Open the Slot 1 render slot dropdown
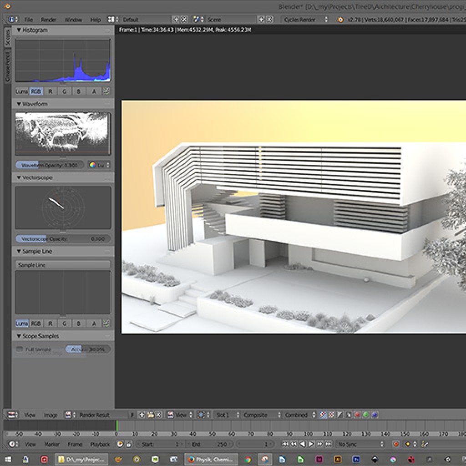This screenshot has width=466, height=466. pos(225,415)
